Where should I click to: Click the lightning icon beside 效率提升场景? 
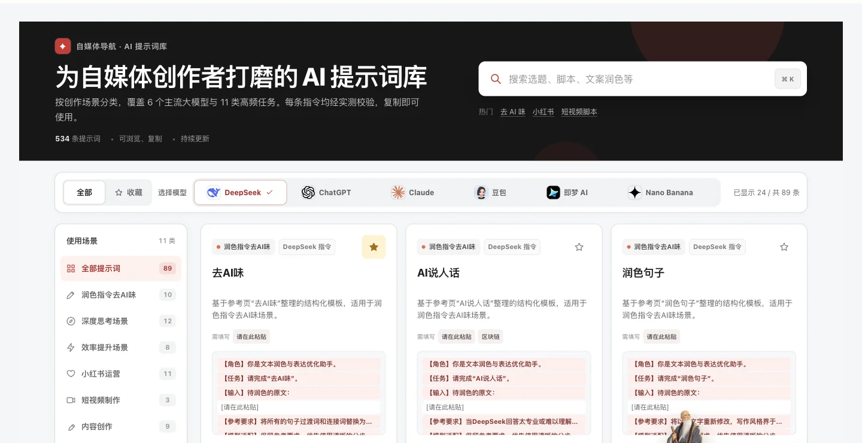click(x=71, y=348)
